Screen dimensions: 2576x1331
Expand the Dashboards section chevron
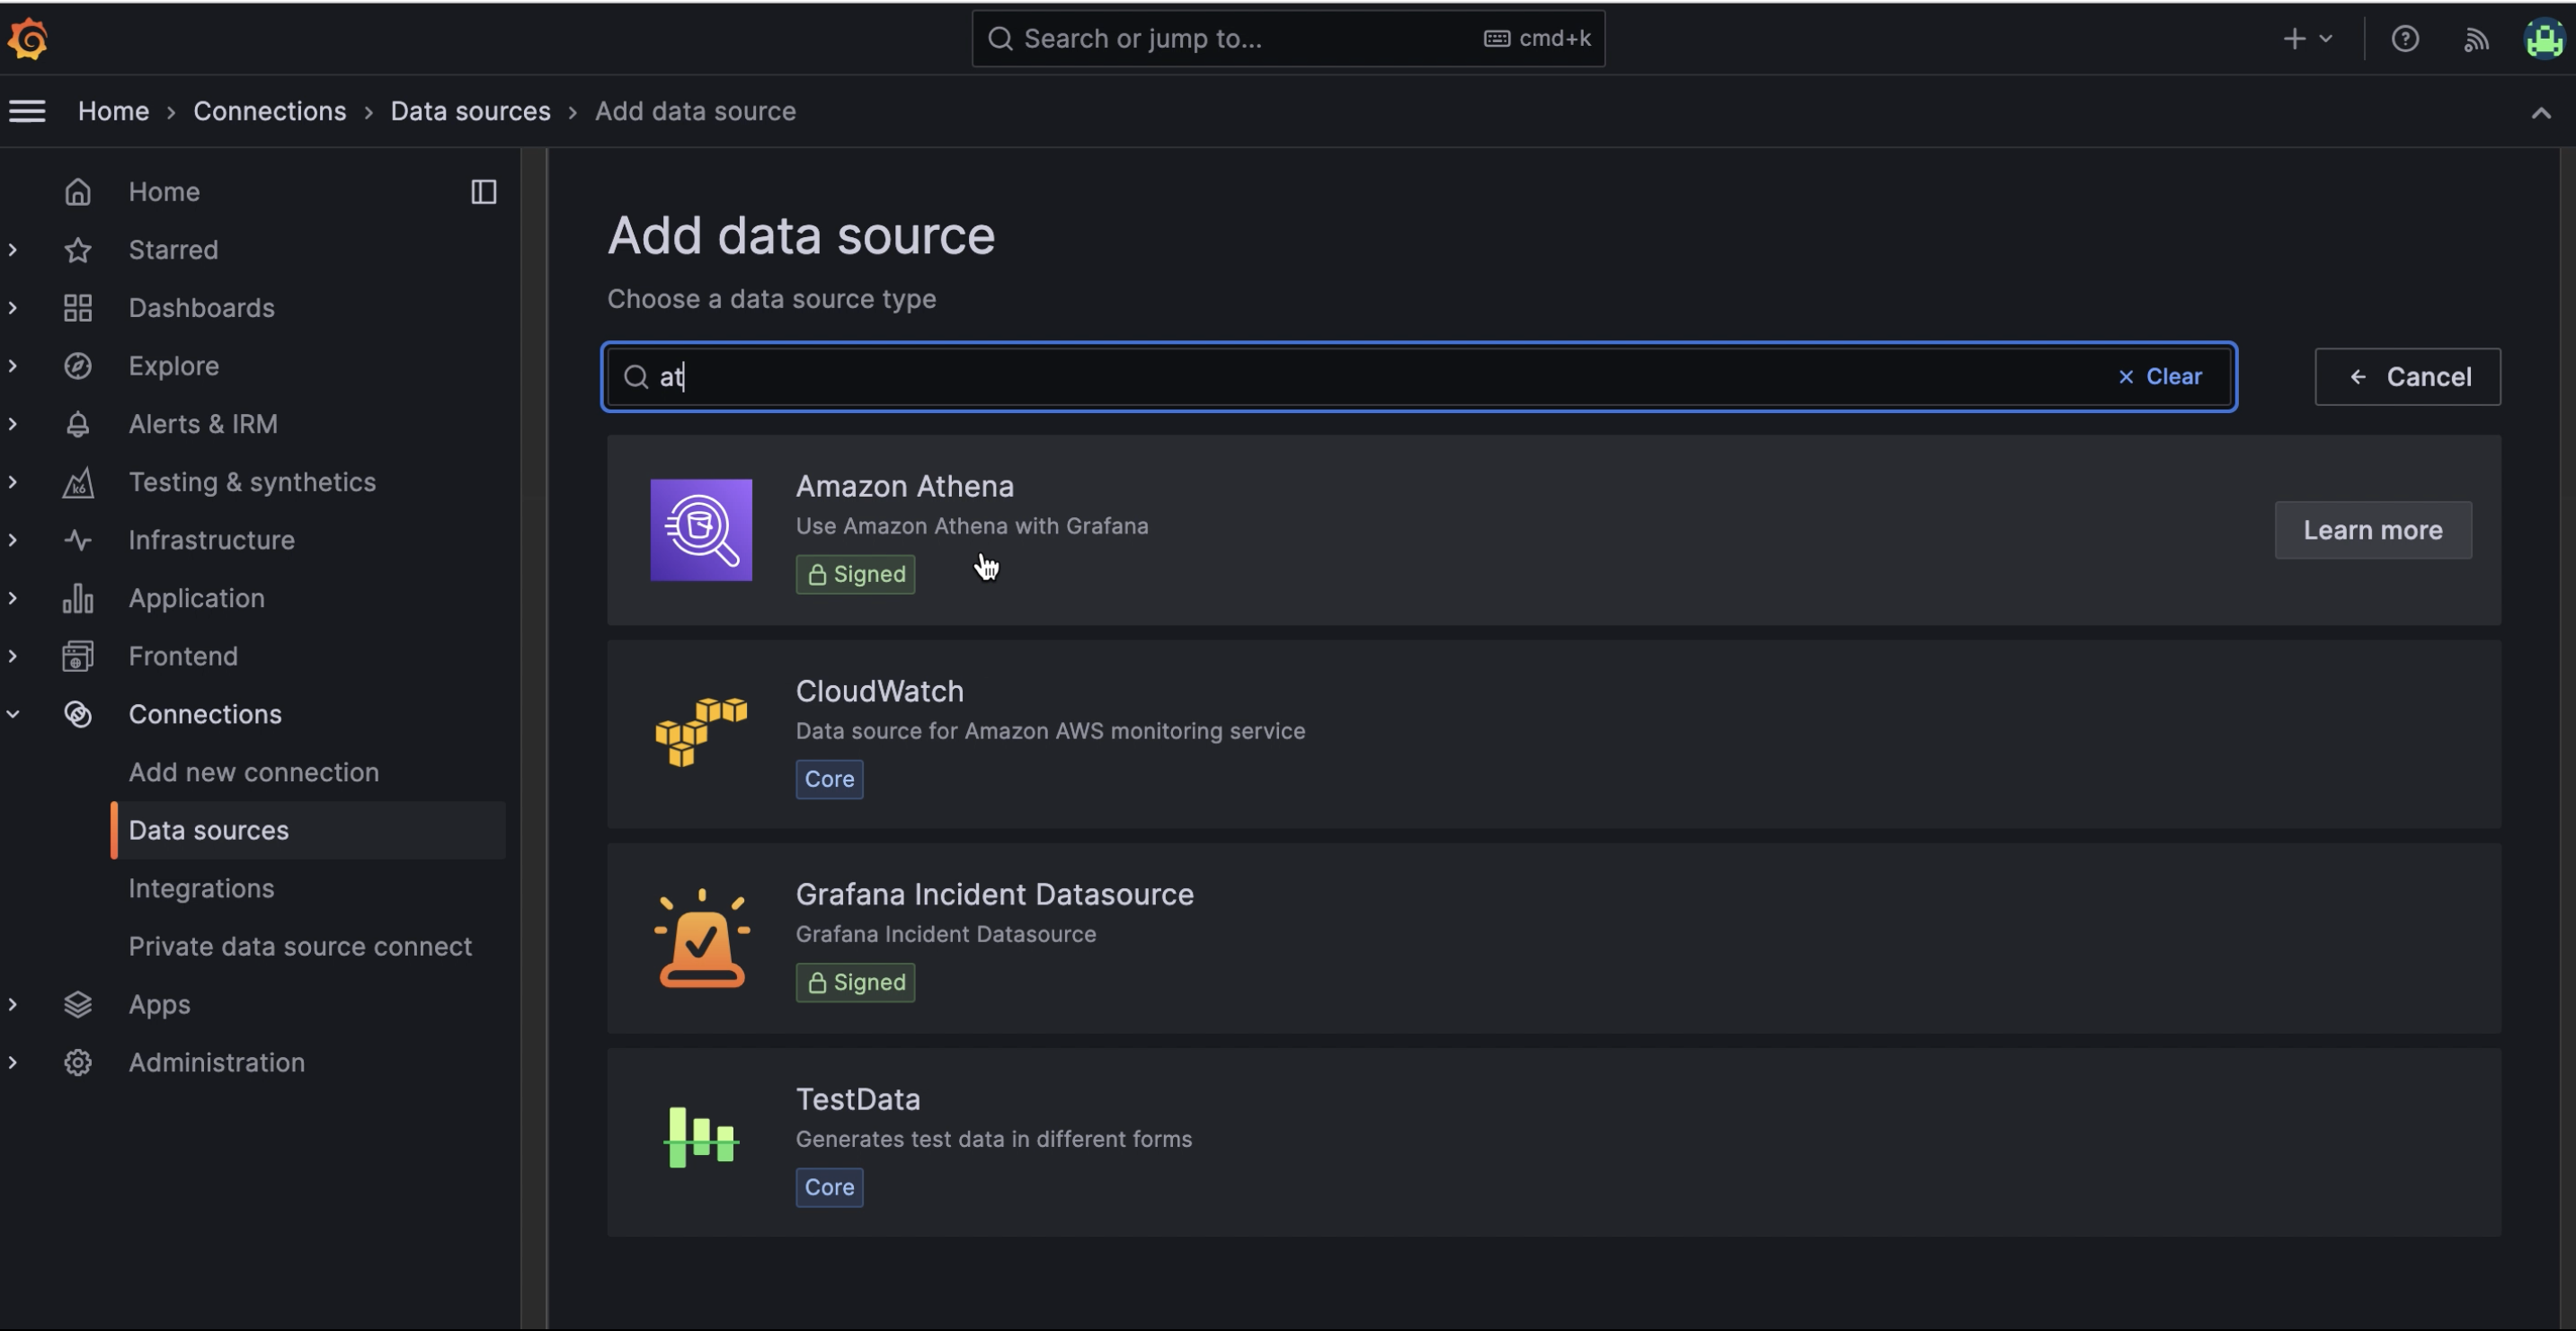point(13,308)
